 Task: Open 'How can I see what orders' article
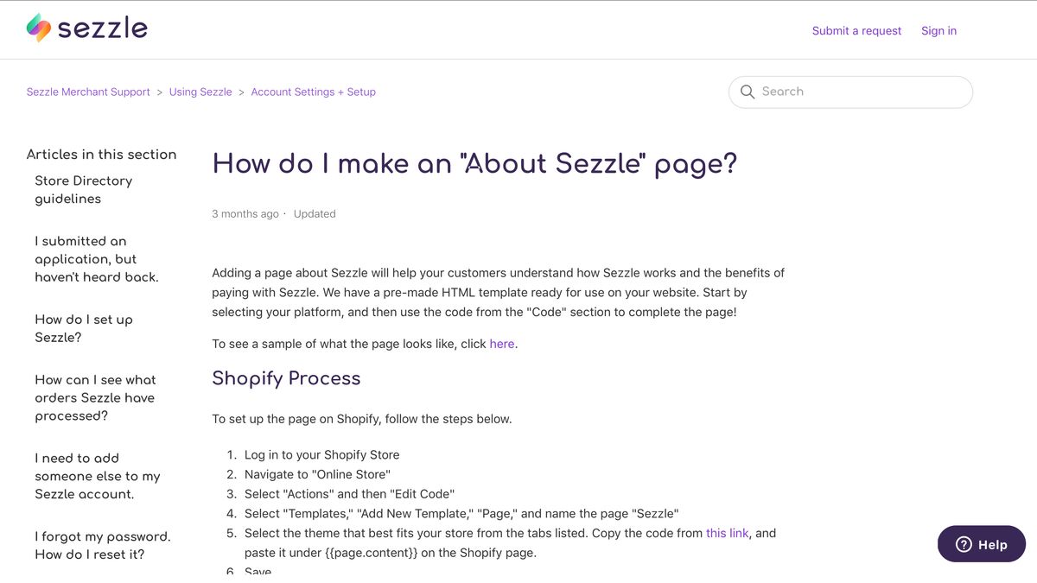coord(95,397)
